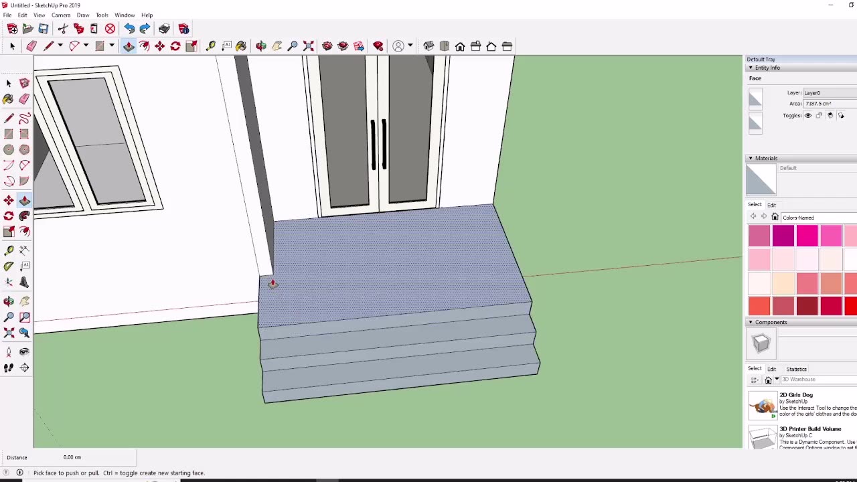
Task: Select the Dimensions tool
Action: [24, 250]
